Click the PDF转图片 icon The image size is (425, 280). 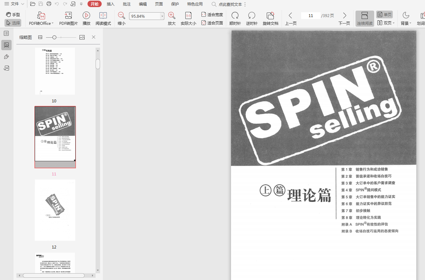pos(68,15)
